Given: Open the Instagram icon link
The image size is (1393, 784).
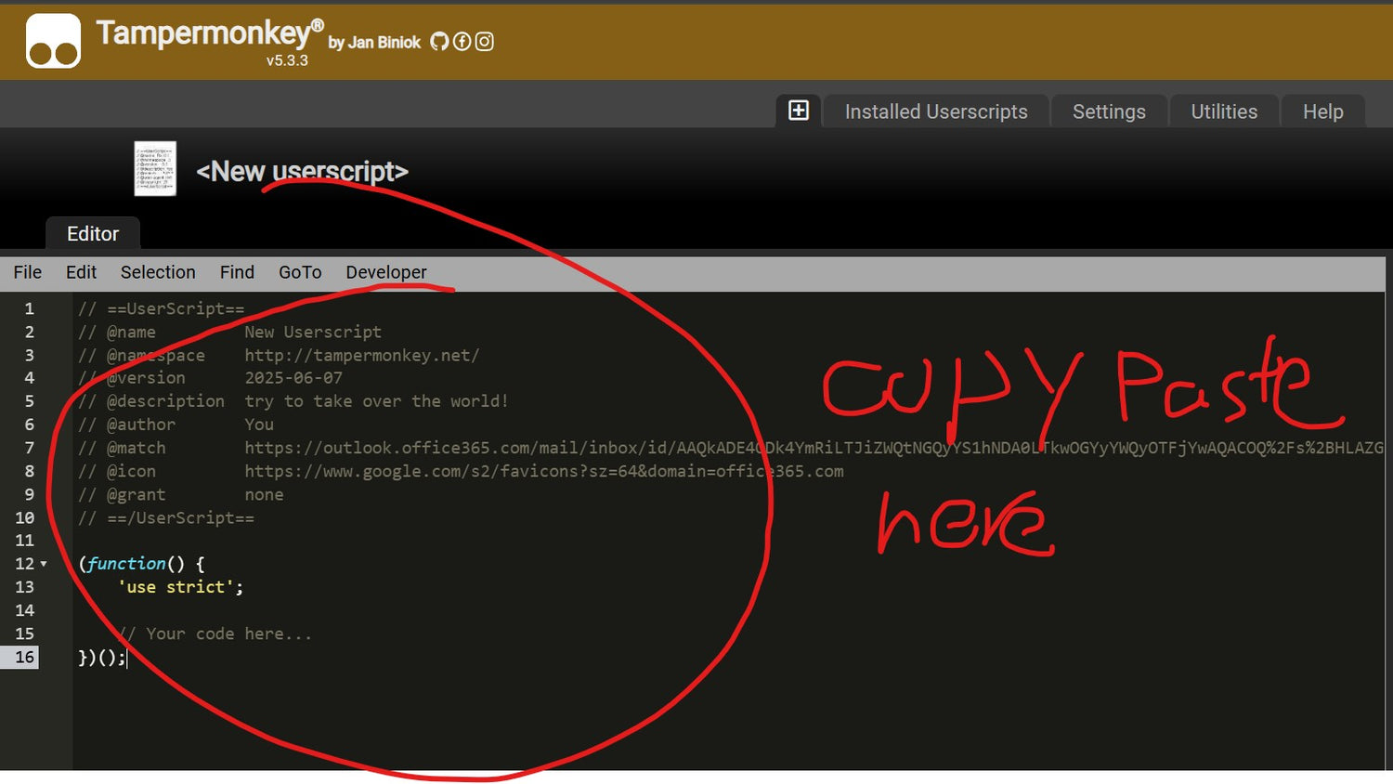Looking at the screenshot, I should pyautogui.click(x=484, y=42).
